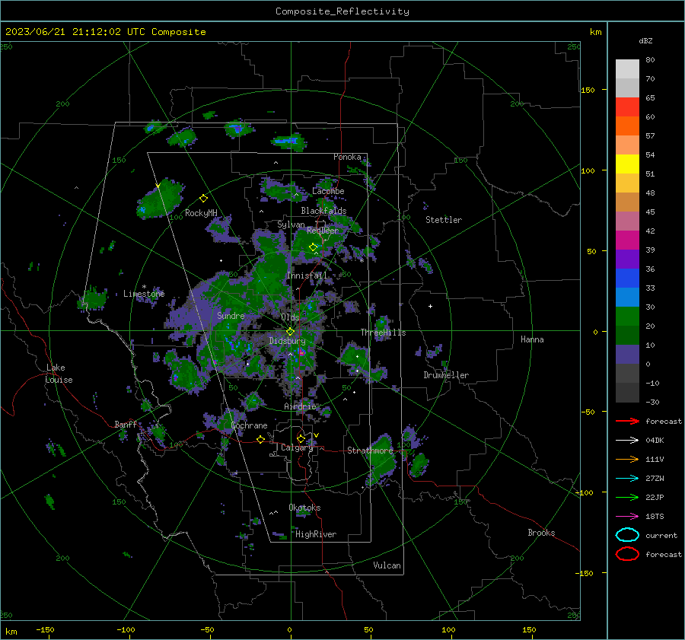Click the 18TS legend text
Image resolution: width=685 pixels, height=640 pixels.
[655, 517]
